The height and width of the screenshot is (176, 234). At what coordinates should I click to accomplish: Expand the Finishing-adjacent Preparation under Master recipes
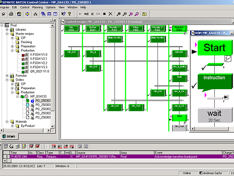12,46
